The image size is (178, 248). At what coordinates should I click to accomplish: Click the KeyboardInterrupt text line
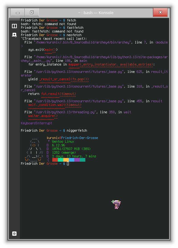pyautogui.click(x=36, y=123)
